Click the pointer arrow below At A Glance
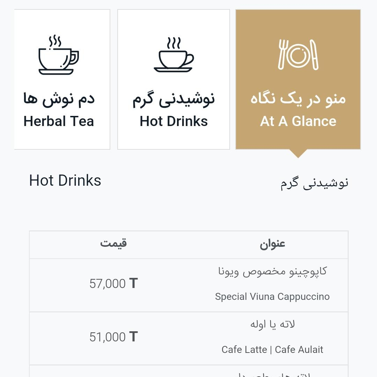The image size is (377, 377). pos(298,154)
